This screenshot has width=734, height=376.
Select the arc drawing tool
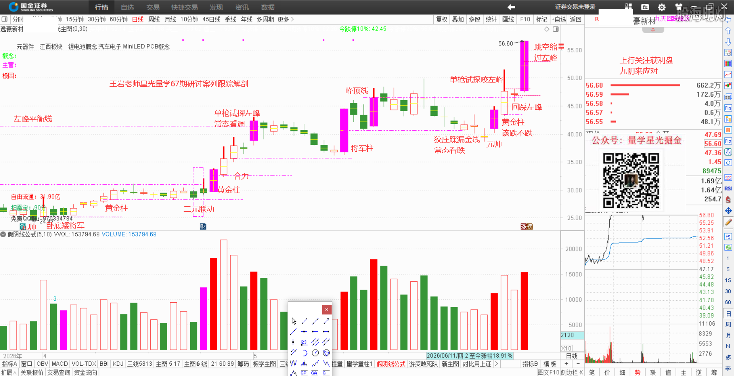[304, 352]
